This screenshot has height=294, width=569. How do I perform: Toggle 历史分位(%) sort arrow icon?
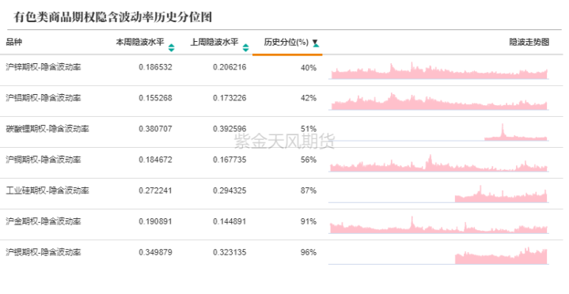tap(315, 43)
